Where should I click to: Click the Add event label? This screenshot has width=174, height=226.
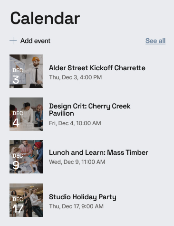35,41
